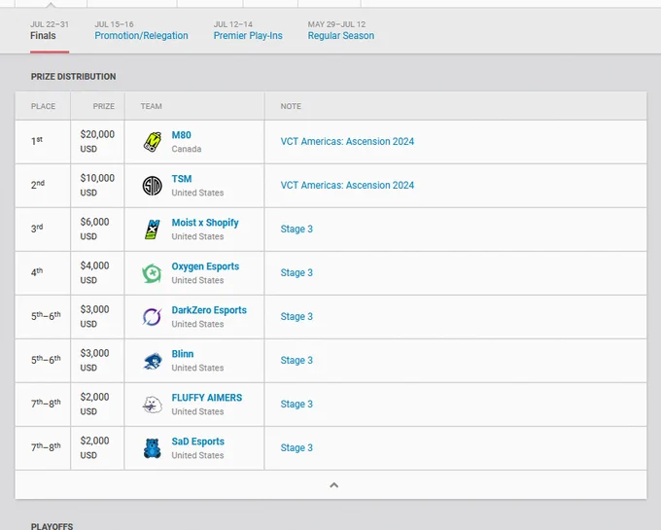Image resolution: width=661 pixels, height=530 pixels.
Task: Click the M80 team logo
Action: click(x=153, y=142)
